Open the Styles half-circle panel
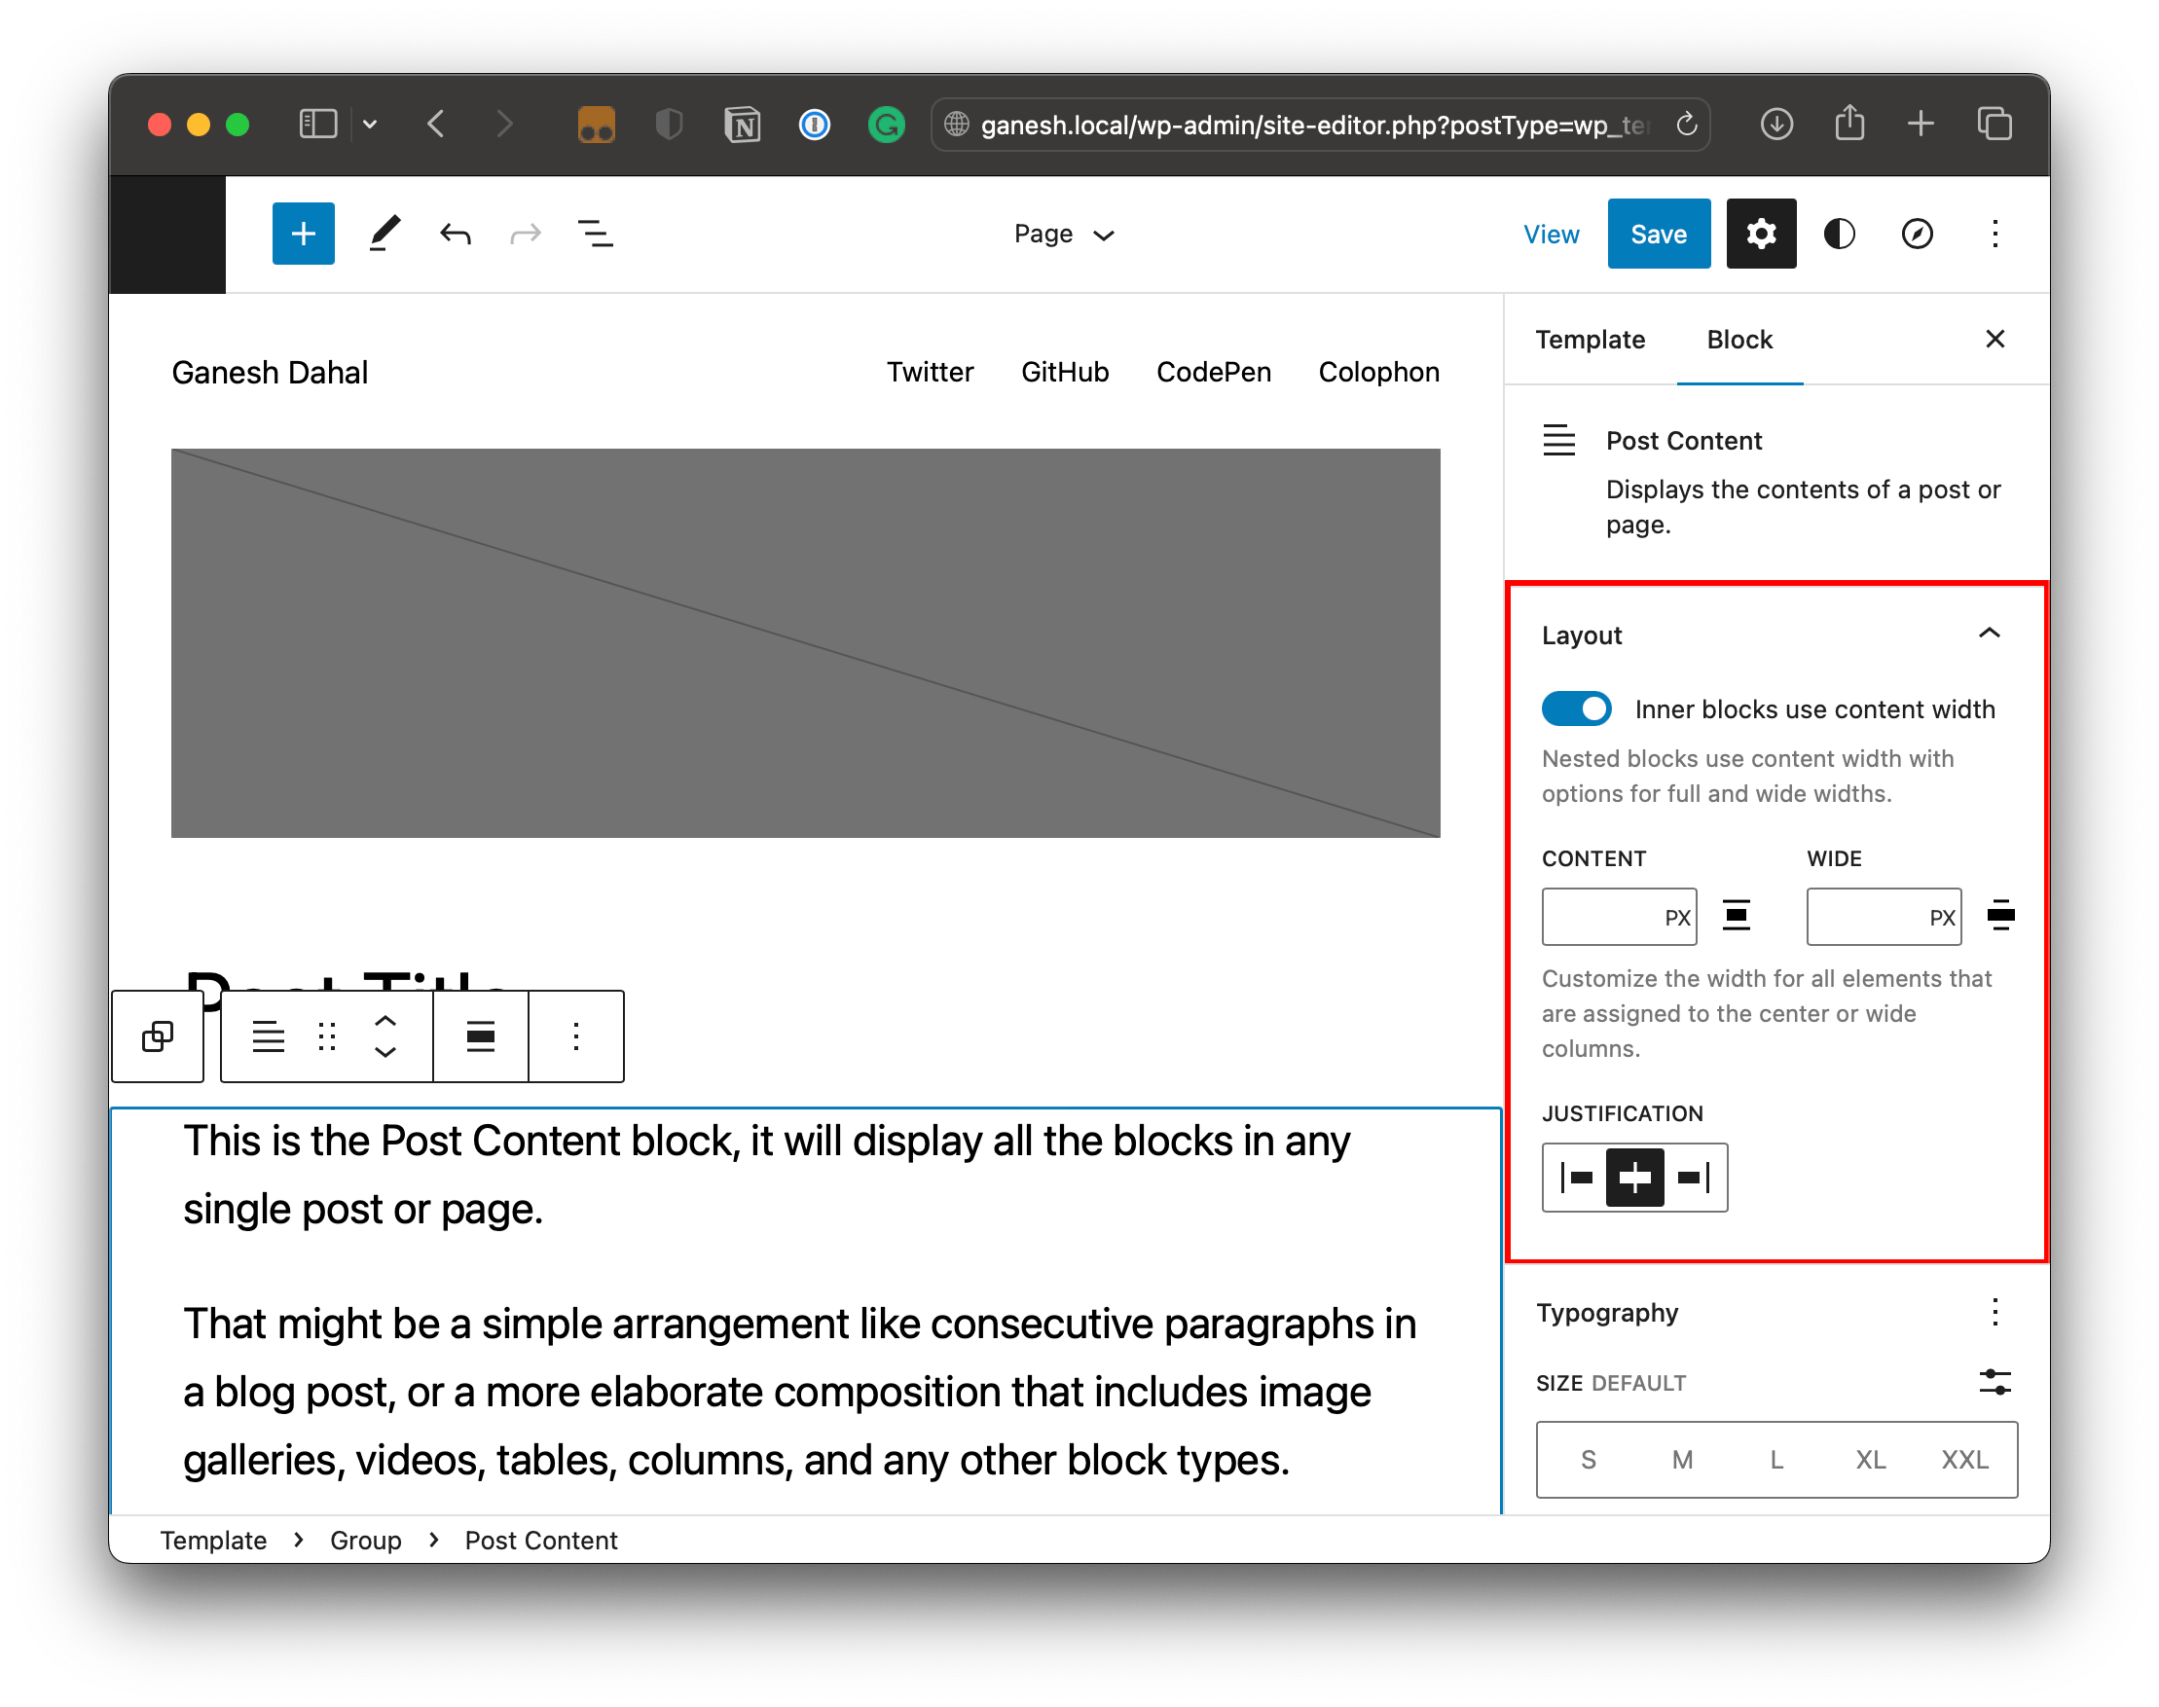The height and width of the screenshot is (1707, 2159). (1839, 234)
